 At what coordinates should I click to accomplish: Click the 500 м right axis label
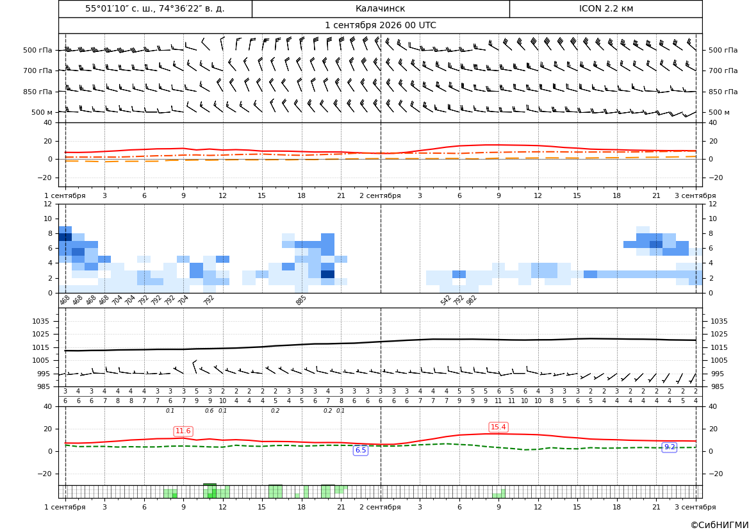719,112
